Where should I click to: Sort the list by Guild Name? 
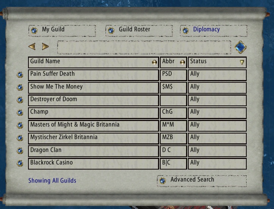tap(154, 62)
